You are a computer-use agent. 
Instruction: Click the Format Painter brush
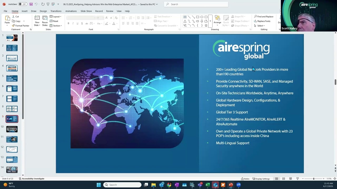click(x=13, y=26)
